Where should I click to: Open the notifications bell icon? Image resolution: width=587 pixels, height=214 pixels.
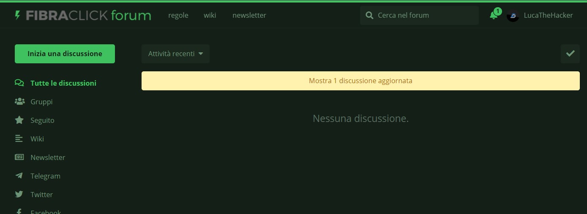(x=493, y=16)
